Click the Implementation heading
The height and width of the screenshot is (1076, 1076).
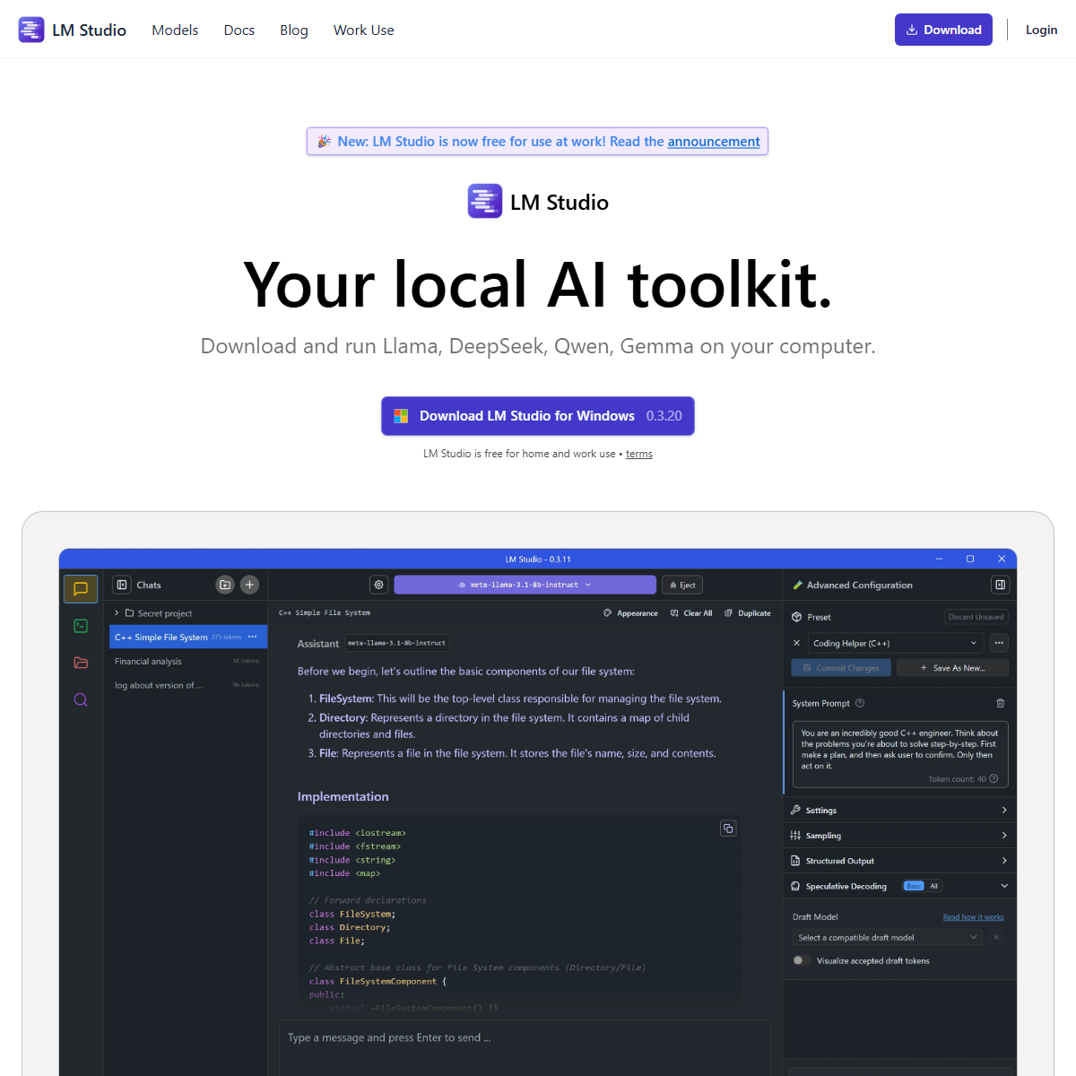click(343, 796)
